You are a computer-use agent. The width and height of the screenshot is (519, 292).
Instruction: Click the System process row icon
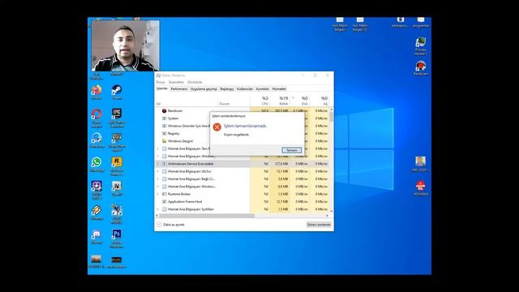164,118
